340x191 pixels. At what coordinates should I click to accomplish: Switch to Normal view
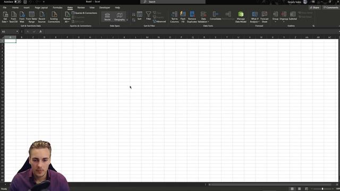tap(292, 189)
